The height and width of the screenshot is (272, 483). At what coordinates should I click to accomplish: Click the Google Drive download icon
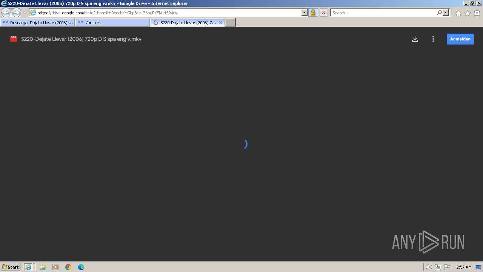pos(415,39)
